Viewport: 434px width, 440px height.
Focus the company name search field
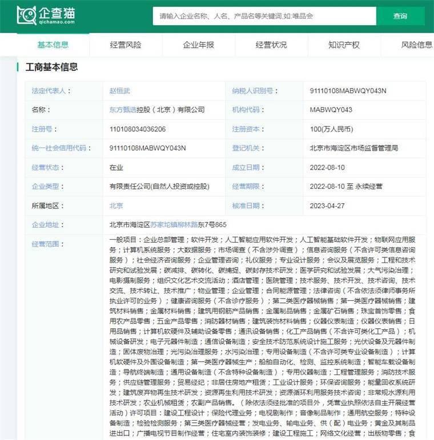264,16
